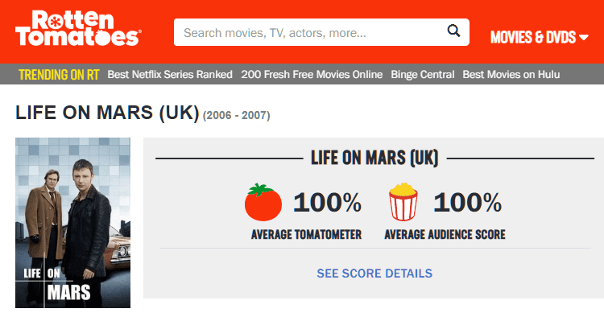Click the magnifying glass search icon

[453, 31]
